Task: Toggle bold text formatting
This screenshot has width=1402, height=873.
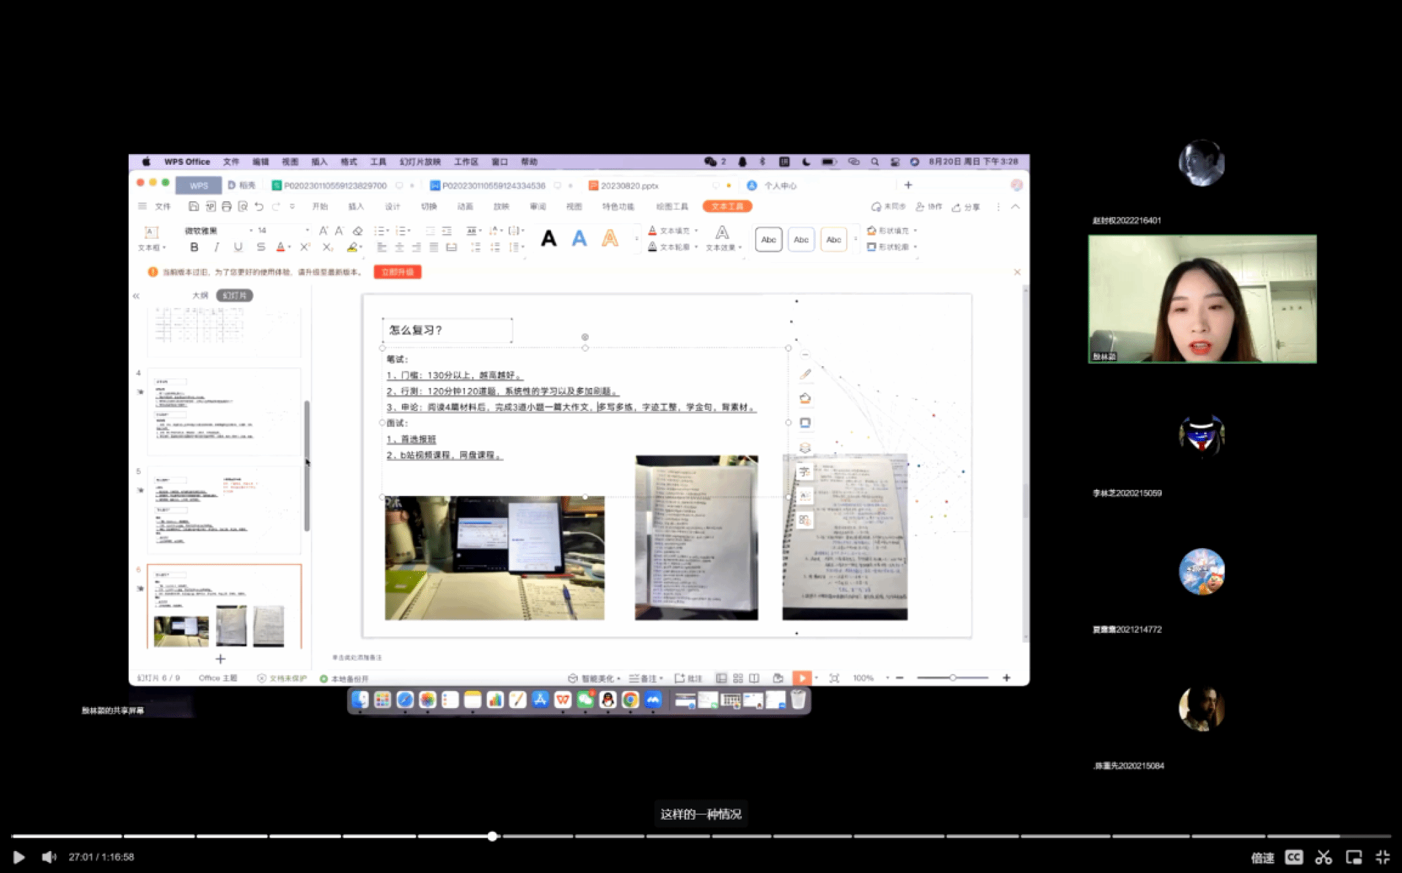Action: click(x=194, y=247)
